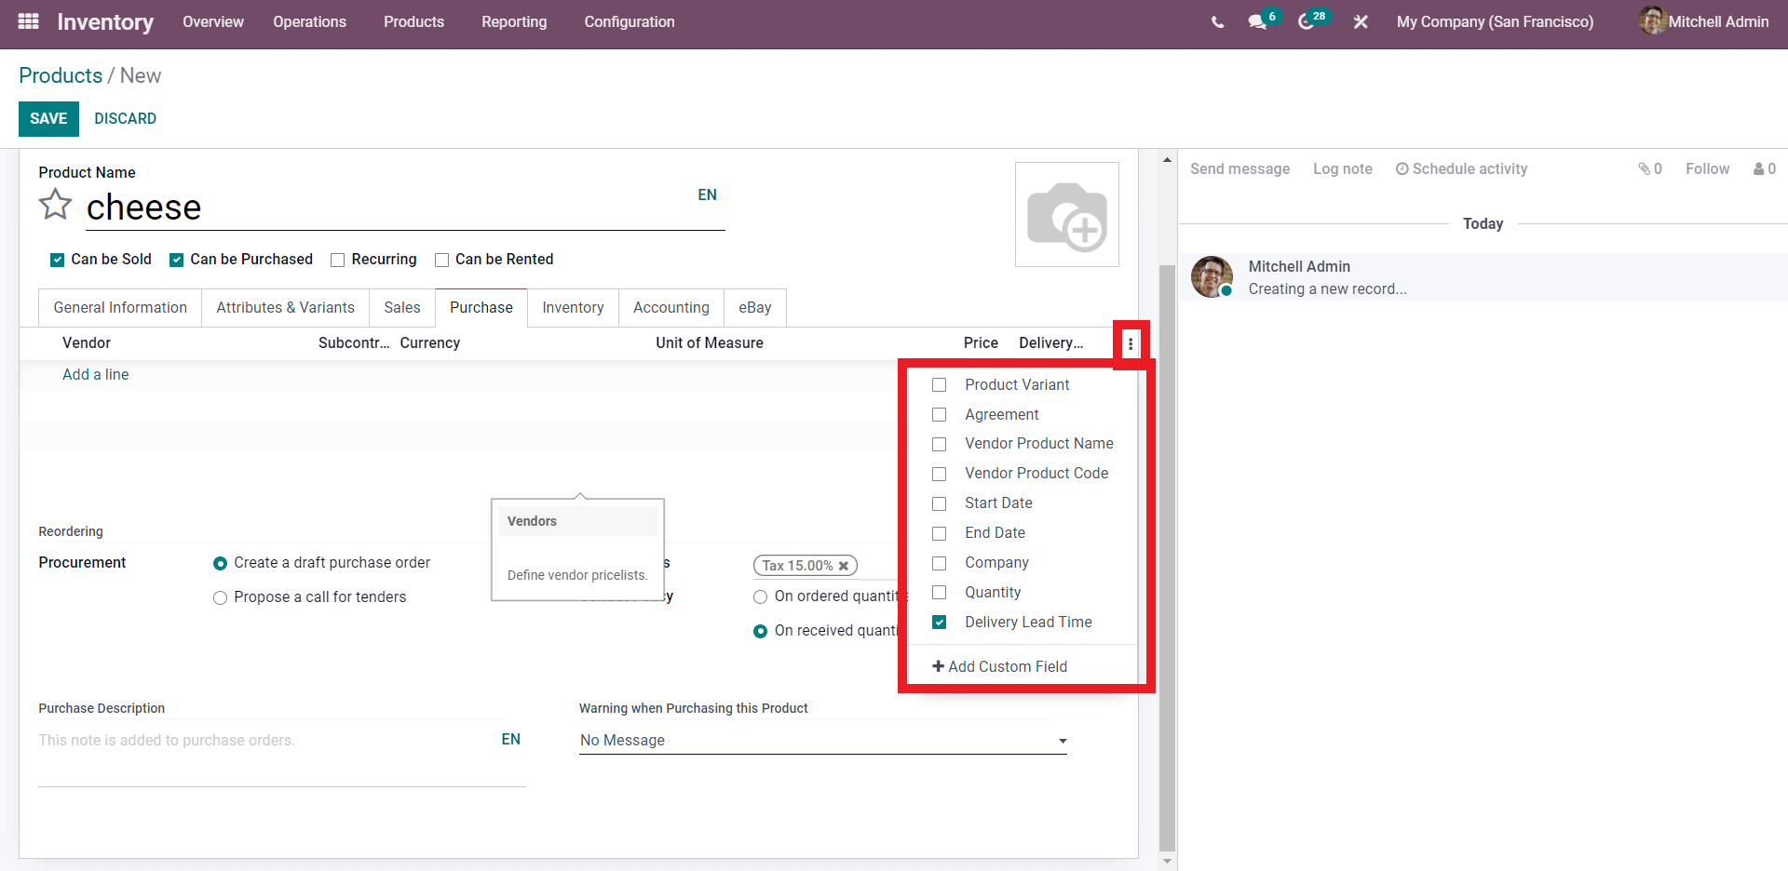1788x871 pixels.
Task: Click Add a line in vendor list
Action: [x=96, y=374]
